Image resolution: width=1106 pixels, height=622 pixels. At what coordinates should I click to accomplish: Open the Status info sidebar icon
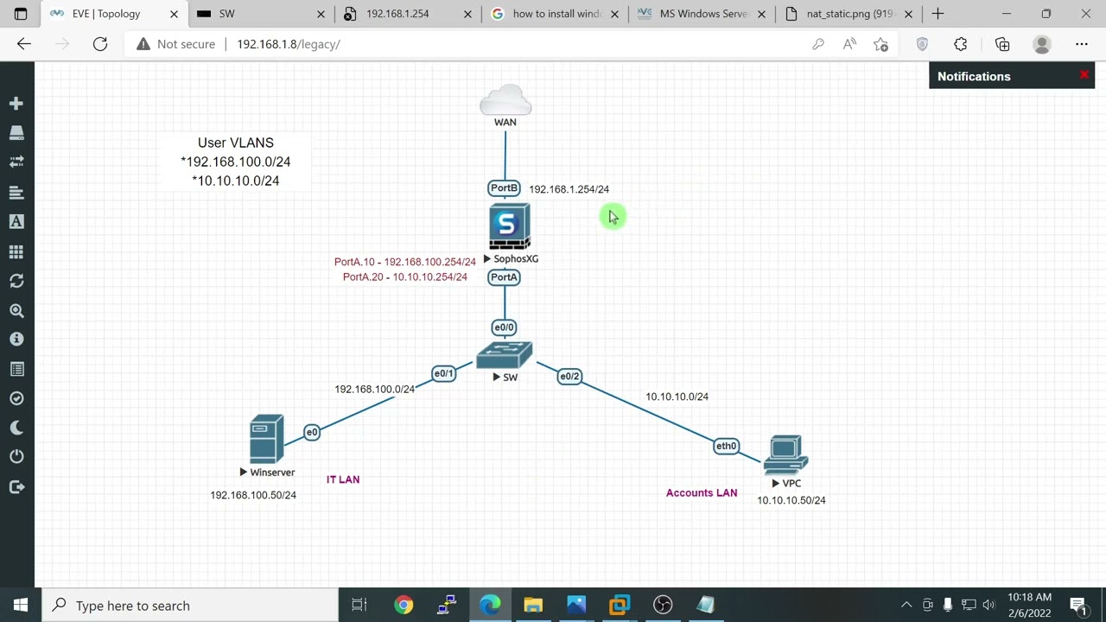click(16, 340)
